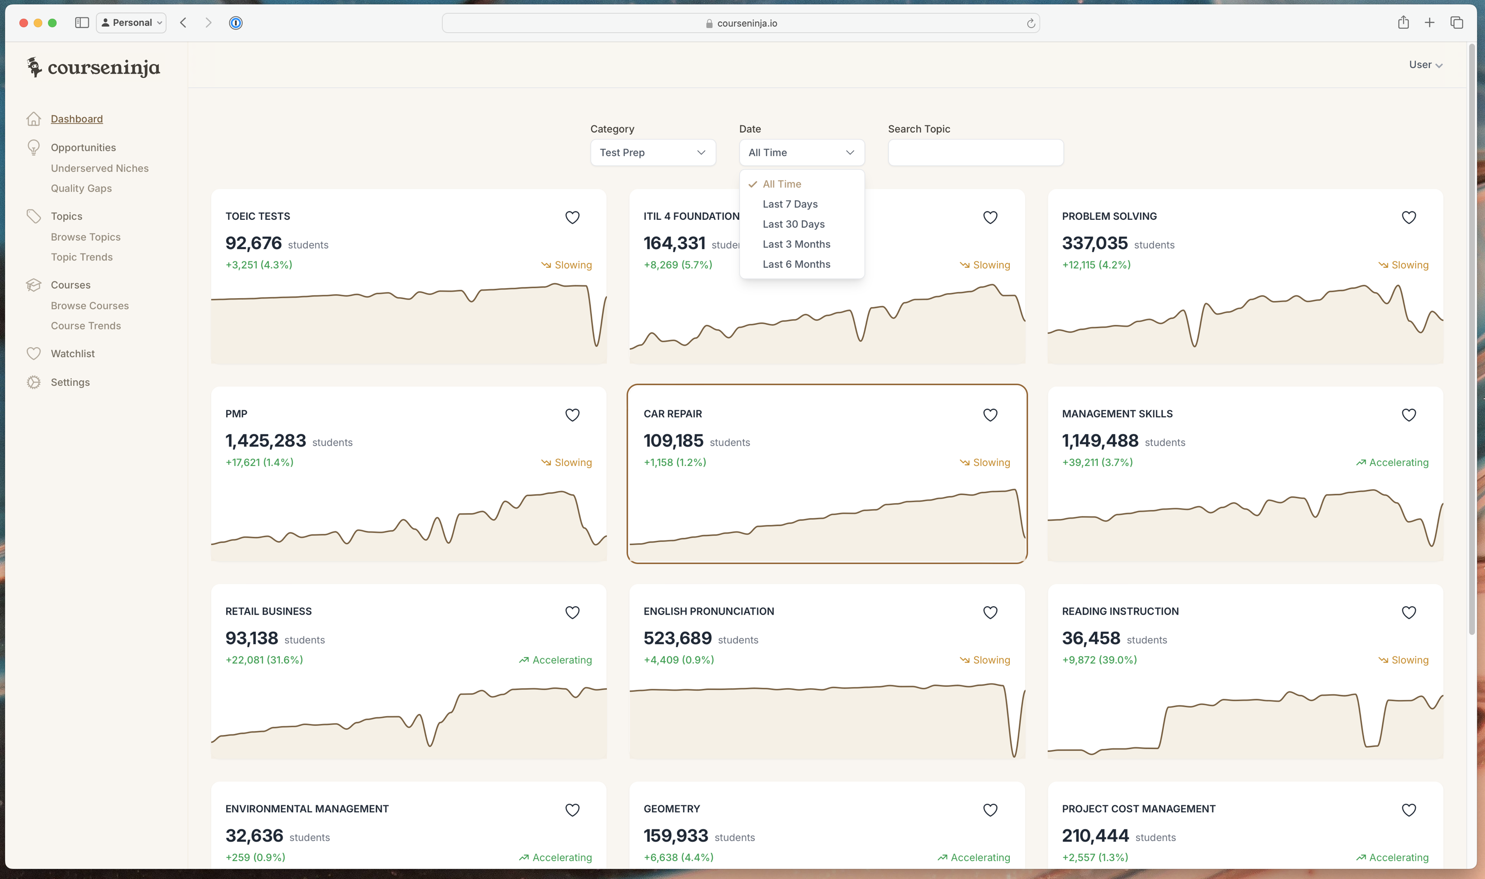Go forward with the browser forward arrow
Screen dimensions: 1485x879
click(x=208, y=22)
